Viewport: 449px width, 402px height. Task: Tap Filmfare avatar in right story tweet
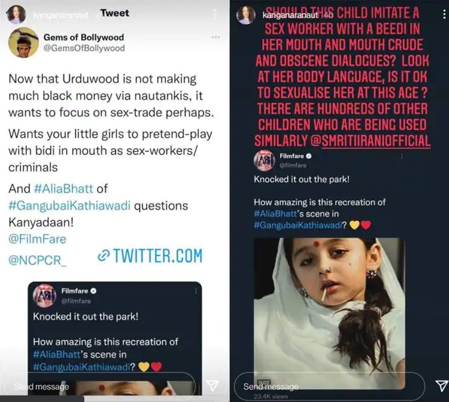pos(264,161)
